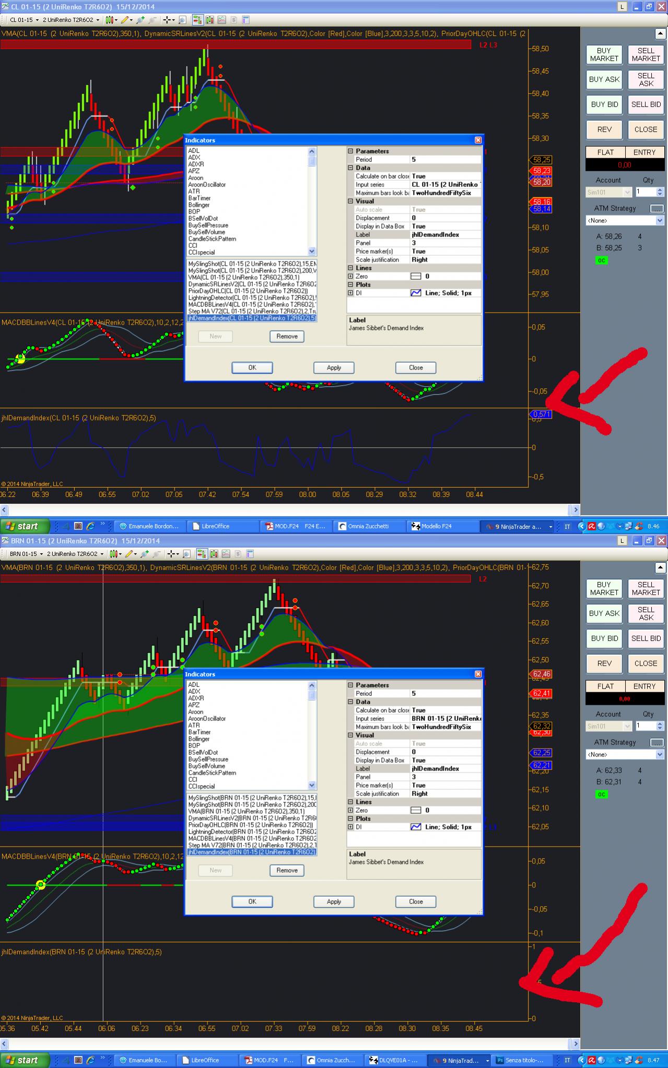Toggle Chart Trader icon in BRN chart toolbar
Image resolution: width=668 pixels, height=1068 pixels.
[x=202, y=554]
